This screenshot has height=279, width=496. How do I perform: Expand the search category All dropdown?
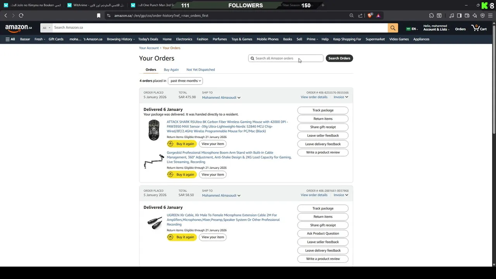pyautogui.click(x=46, y=28)
